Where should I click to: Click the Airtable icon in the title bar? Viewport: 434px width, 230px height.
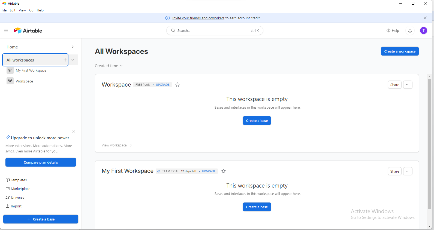click(4, 3)
